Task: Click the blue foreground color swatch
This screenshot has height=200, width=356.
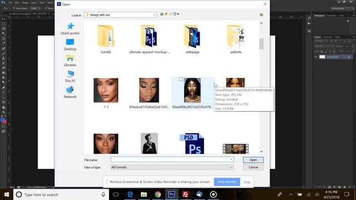Action: 2,120
